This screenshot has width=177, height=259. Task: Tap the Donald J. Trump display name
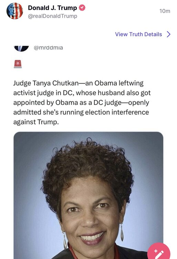(52, 8)
